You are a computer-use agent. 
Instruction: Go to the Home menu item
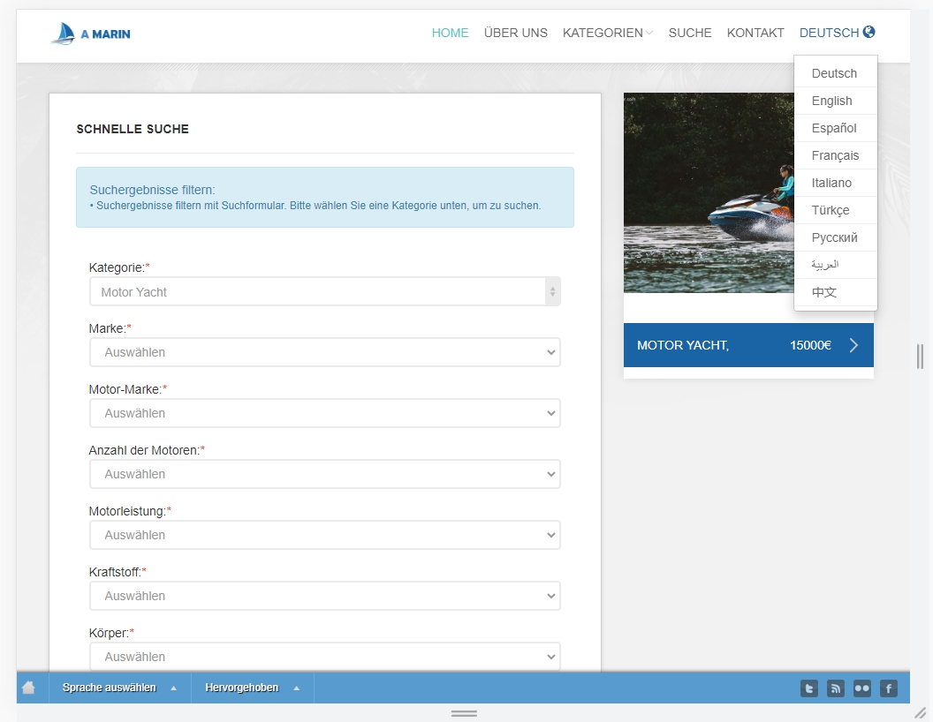[x=450, y=33]
